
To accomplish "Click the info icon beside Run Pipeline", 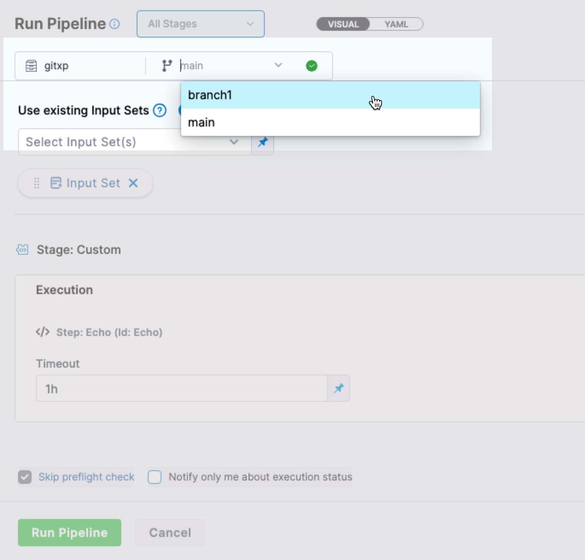I will 114,24.
